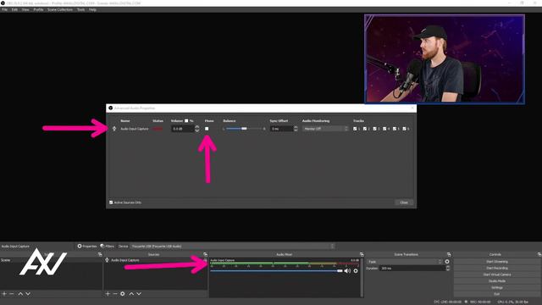Undock the Sources panel

tap(205, 254)
